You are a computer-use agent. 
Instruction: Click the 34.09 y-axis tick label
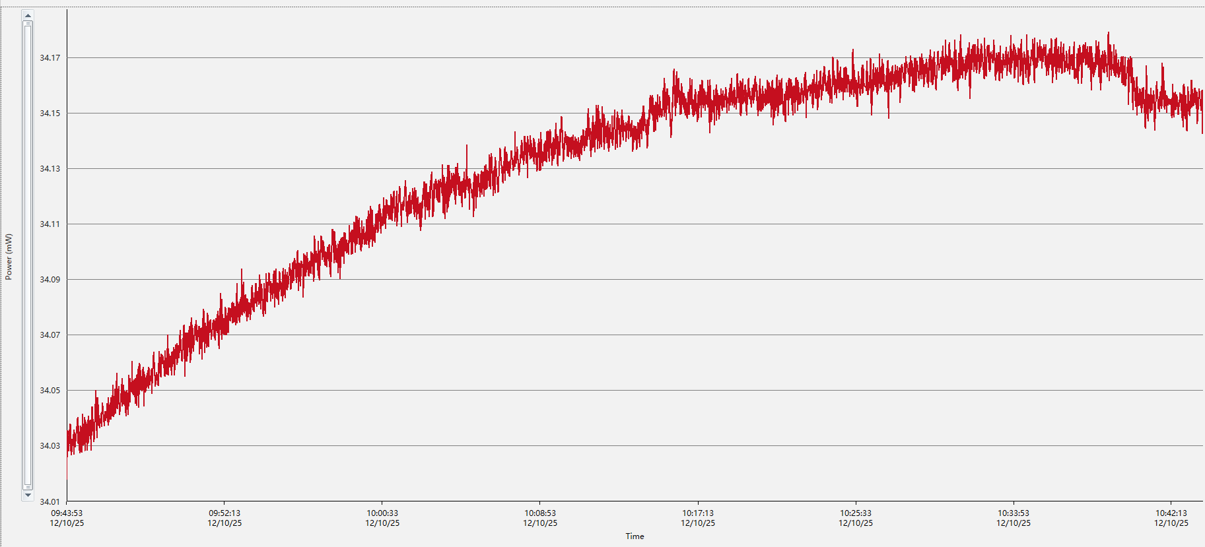pos(50,280)
